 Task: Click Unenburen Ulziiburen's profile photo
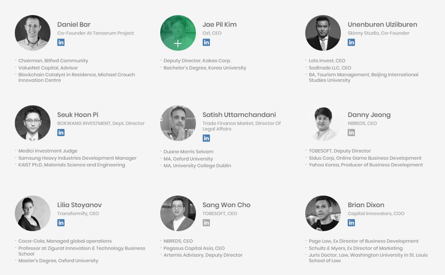323,33
